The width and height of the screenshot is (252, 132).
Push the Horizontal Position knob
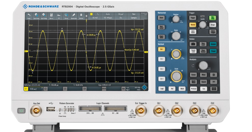(x=176, y=19)
